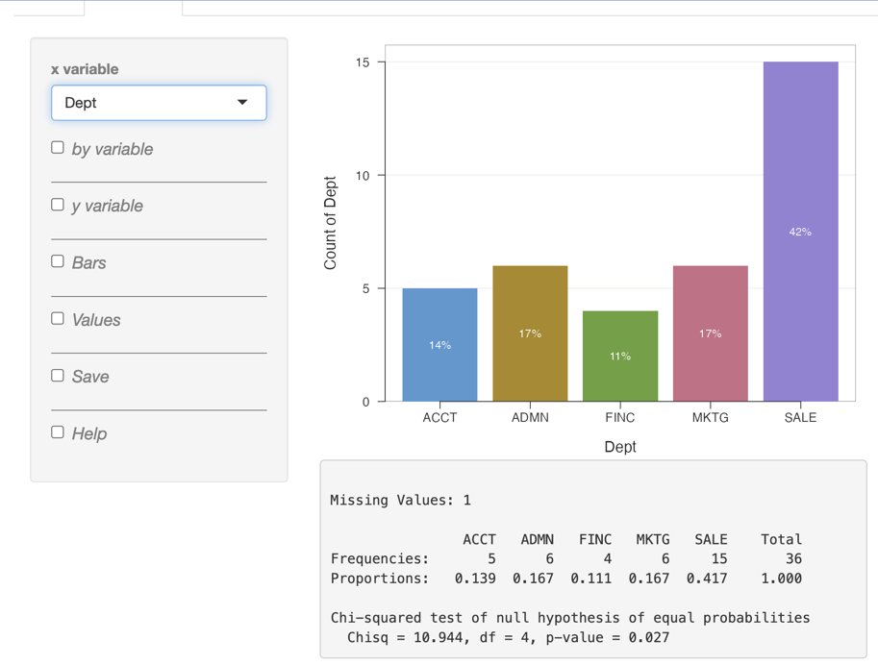Click the Dept x-axis title
This screenshot has width=878, height=665.
coord(620,447)
